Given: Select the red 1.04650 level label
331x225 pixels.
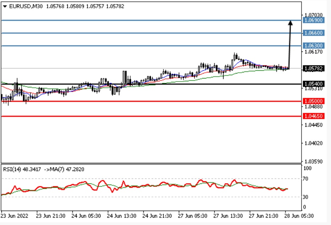Looking at the screenshot, I should pos(314,116).
